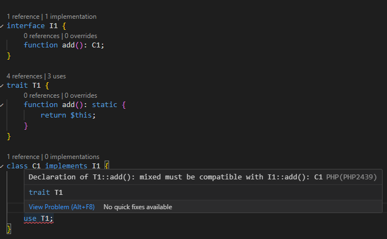387x239 pixels.
Task: Click 'implements' keyword in class declaration
Action: click(x=66, y=166)
